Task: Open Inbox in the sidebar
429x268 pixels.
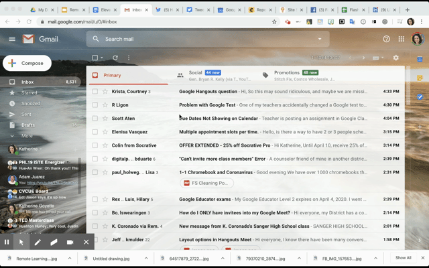Action: (x=40, y=82)
